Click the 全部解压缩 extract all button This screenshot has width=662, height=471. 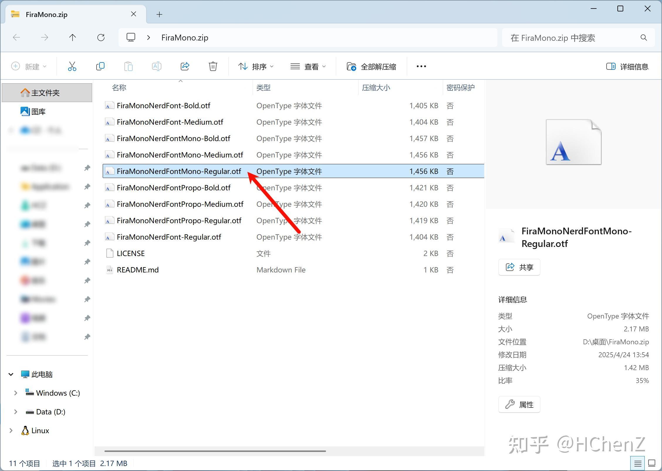(x=371, y=67)
